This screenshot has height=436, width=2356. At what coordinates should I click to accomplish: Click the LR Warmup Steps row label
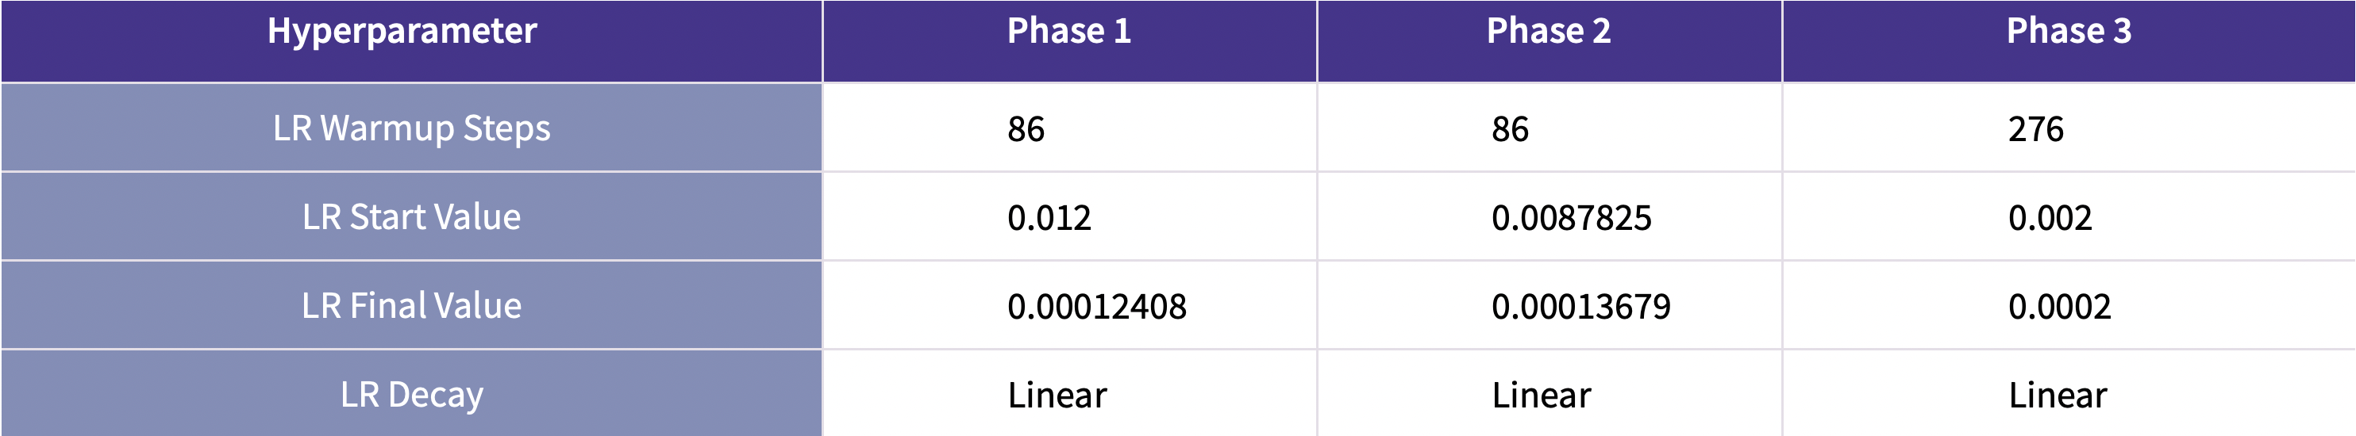[411, 129]
